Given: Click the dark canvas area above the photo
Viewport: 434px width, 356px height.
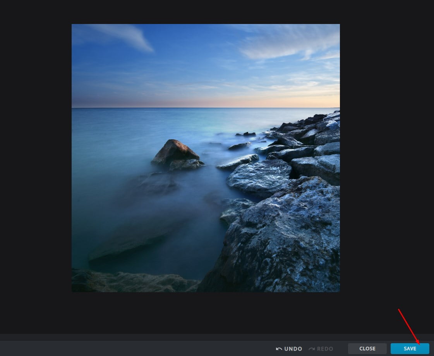Looking at the screenshot, I should [205, 12].
